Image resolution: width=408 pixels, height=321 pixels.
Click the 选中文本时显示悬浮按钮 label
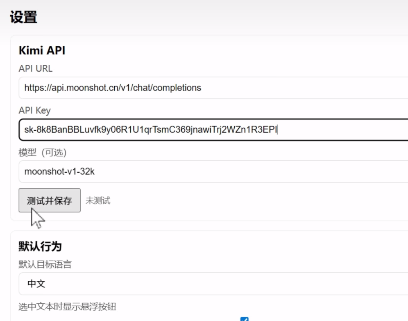[67, 306]
